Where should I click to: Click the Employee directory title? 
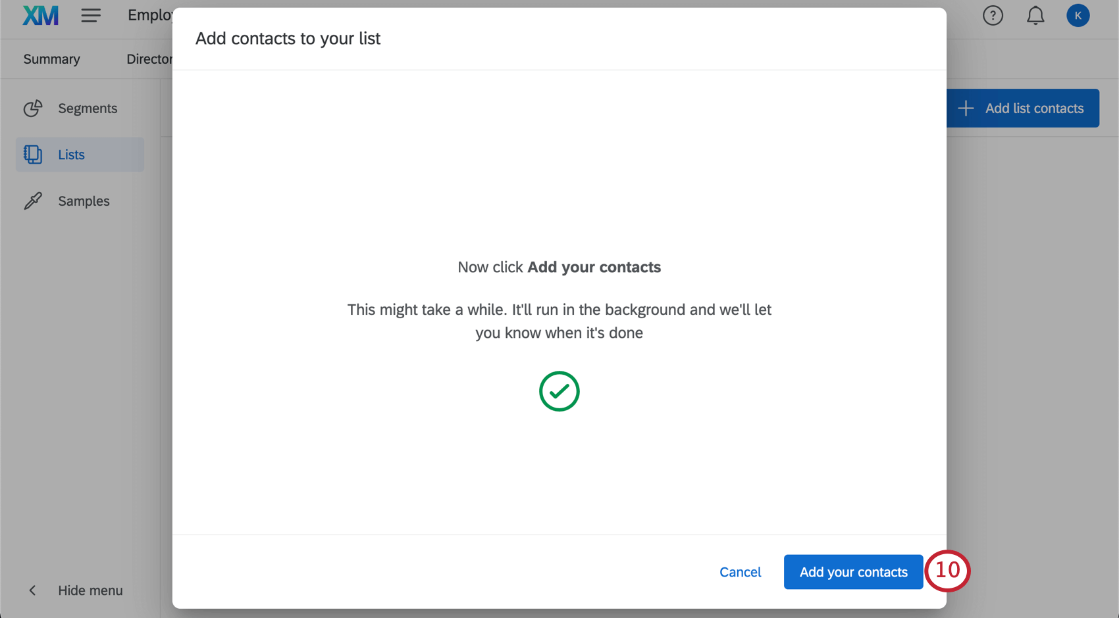click(150, 15)
